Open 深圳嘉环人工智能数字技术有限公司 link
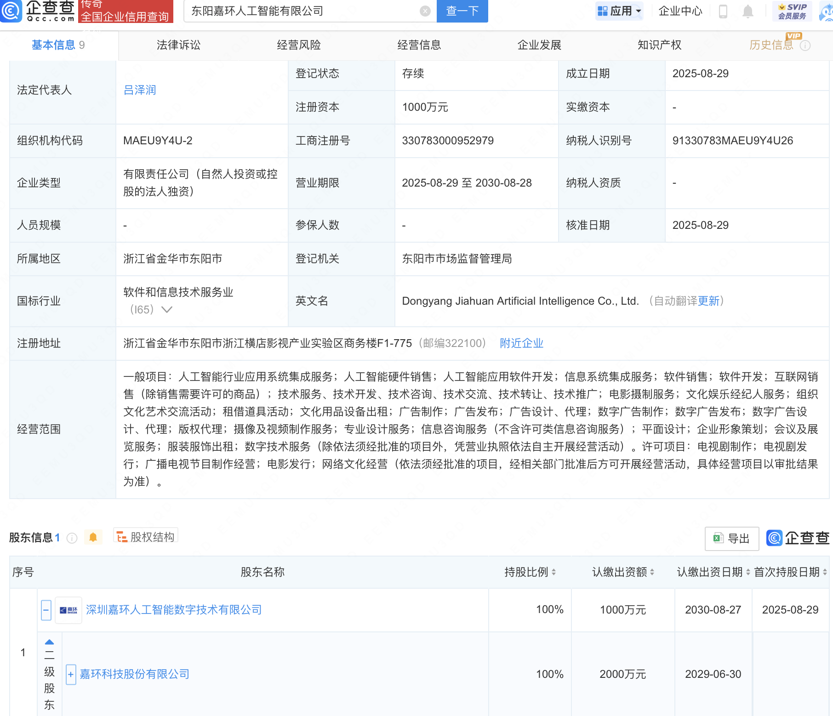 174,610
